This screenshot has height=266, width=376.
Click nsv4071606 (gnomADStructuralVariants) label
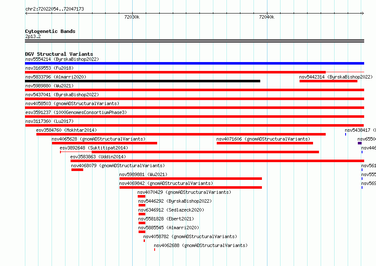tap(263, 139)
